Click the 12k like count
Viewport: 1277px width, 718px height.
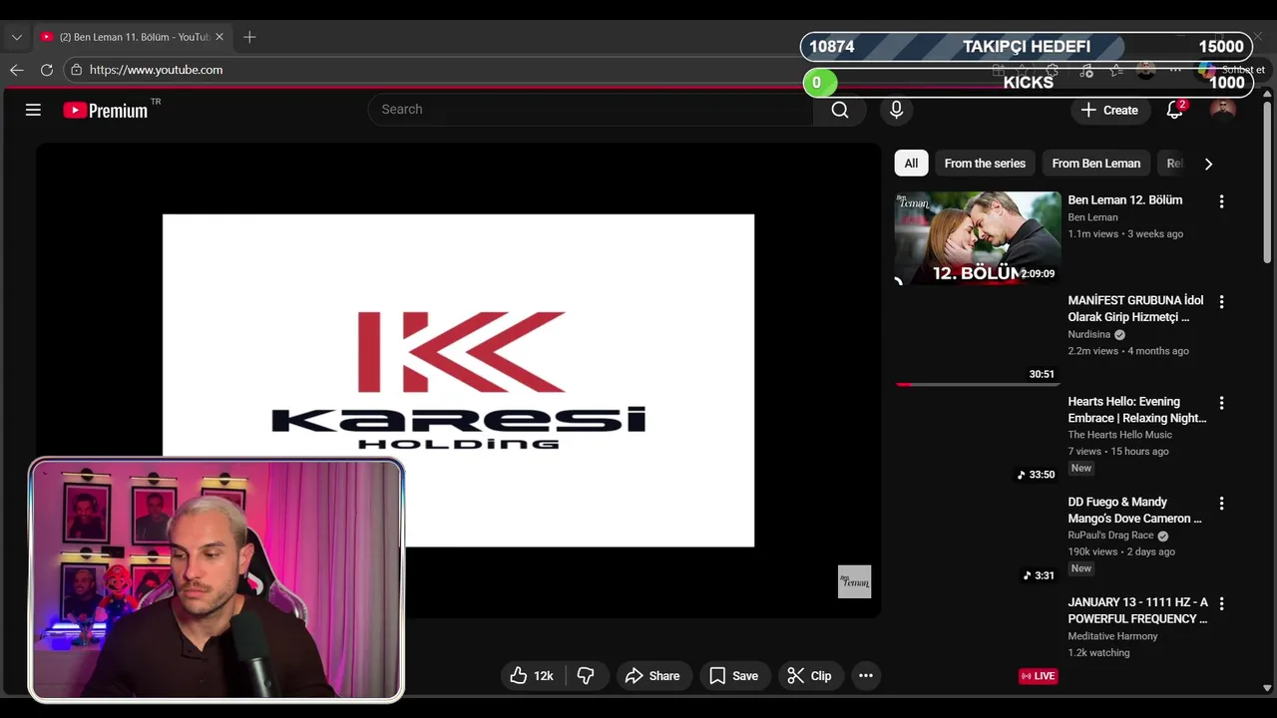pos(543,676)
